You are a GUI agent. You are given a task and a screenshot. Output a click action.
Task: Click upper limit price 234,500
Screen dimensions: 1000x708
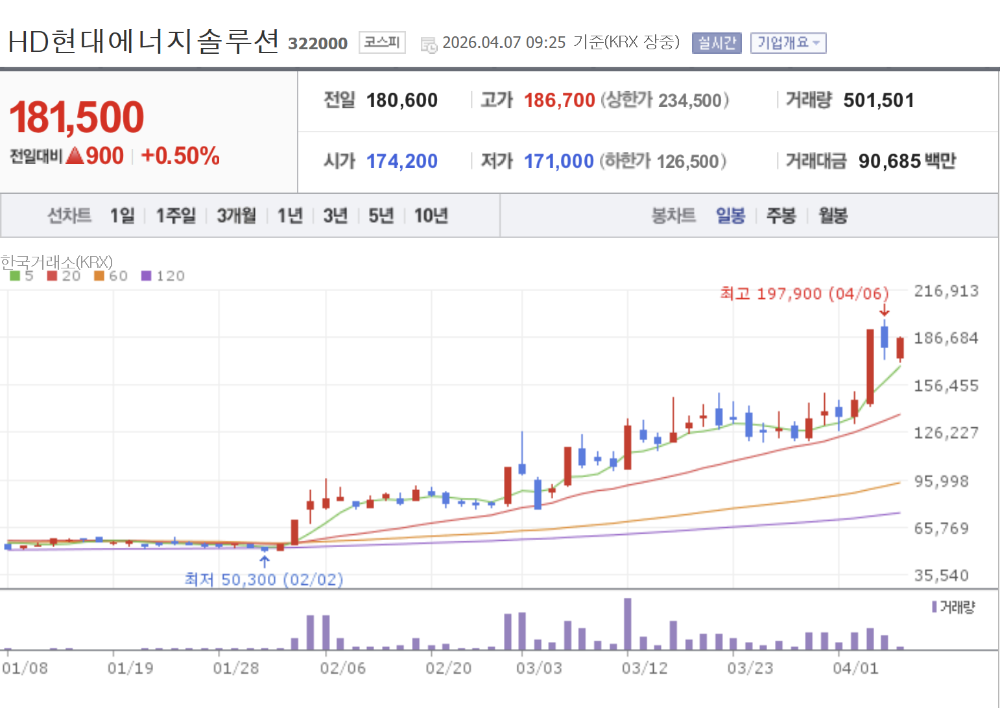(x=690, y=100)
